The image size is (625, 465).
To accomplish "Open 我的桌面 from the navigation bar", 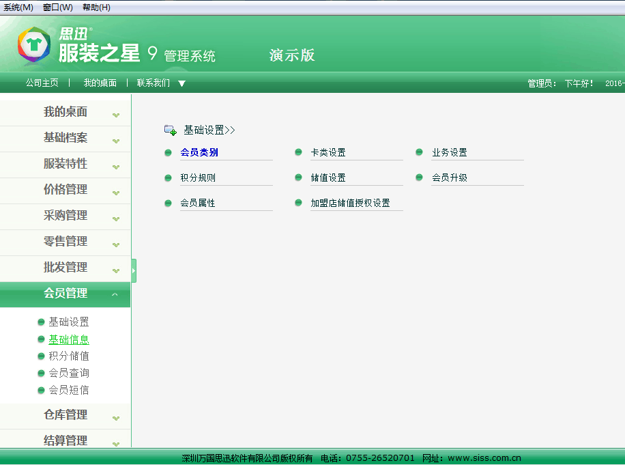I will (x=100, y=83).
